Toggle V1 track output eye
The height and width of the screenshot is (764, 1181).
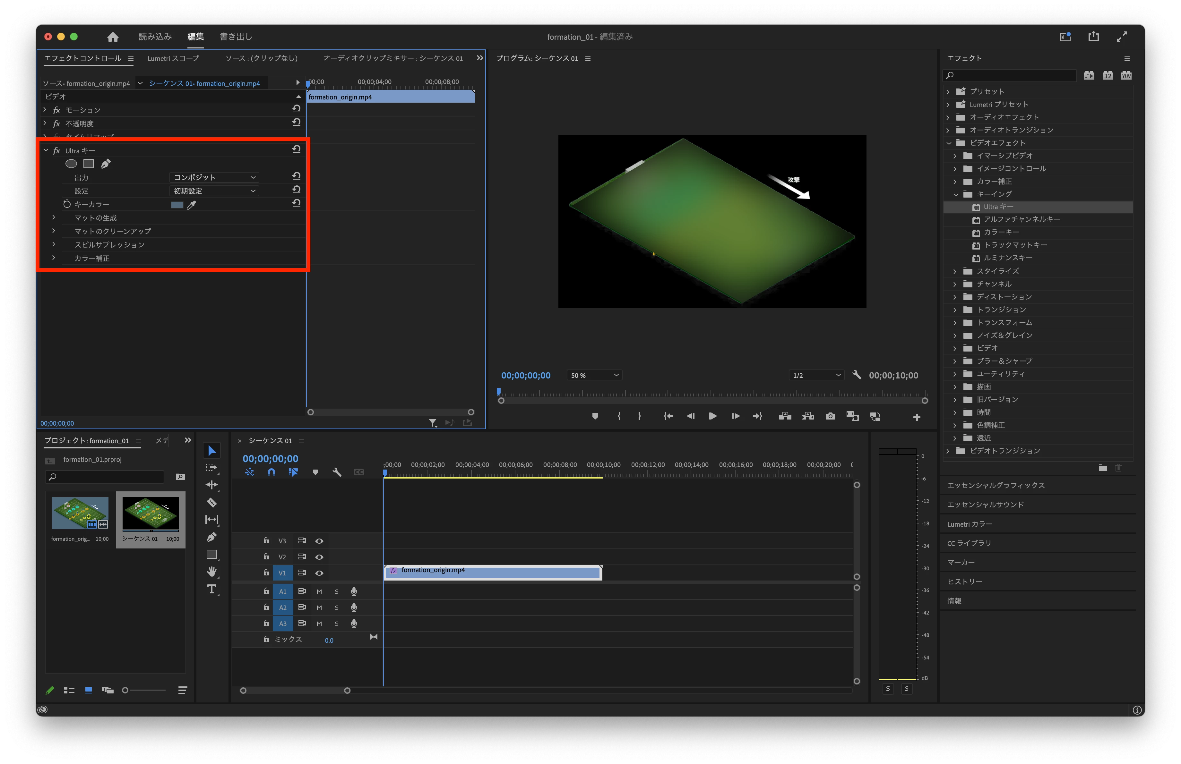point(320,573)
